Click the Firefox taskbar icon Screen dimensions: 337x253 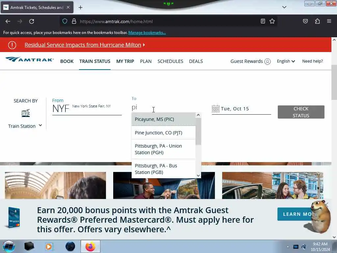(91, 246)
